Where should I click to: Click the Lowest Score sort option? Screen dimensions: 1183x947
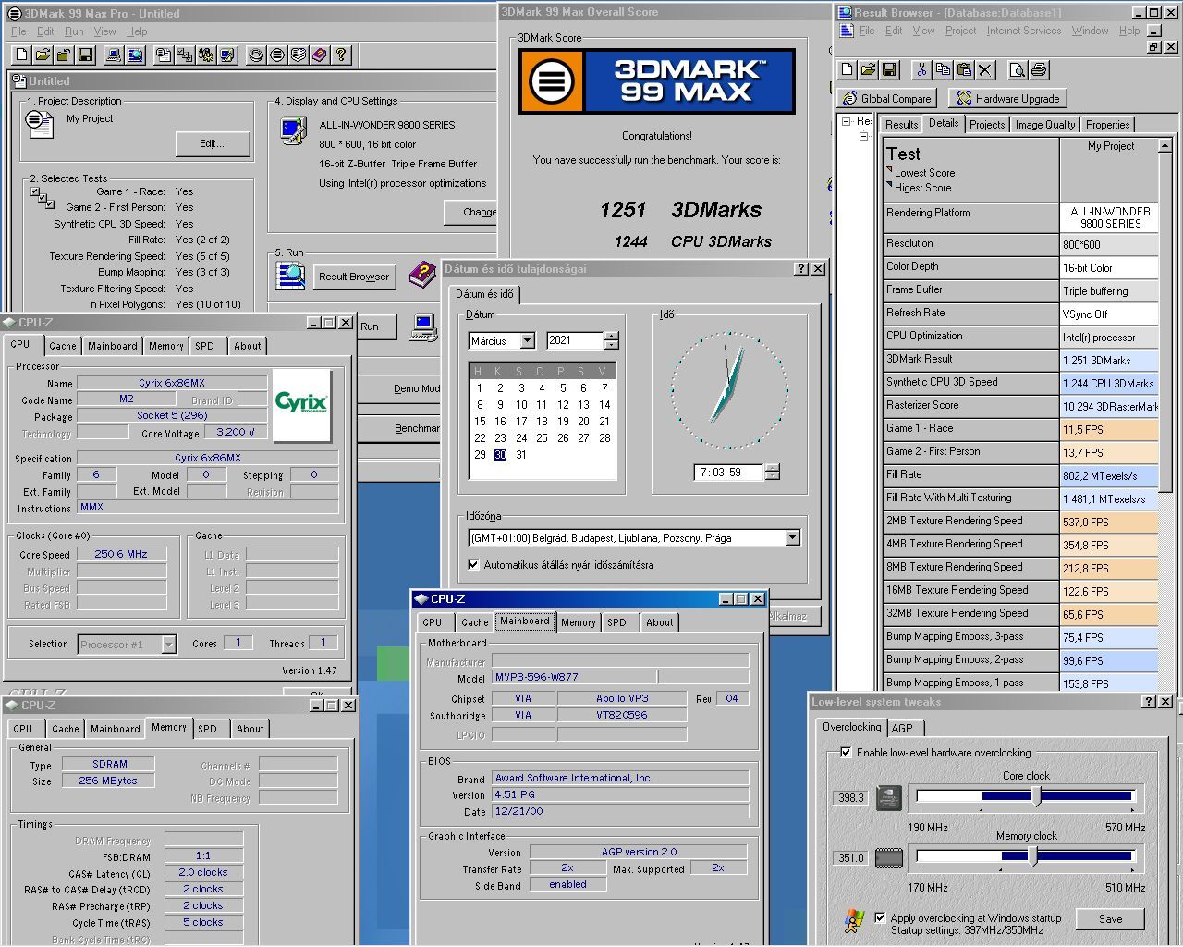click(924, 173)
